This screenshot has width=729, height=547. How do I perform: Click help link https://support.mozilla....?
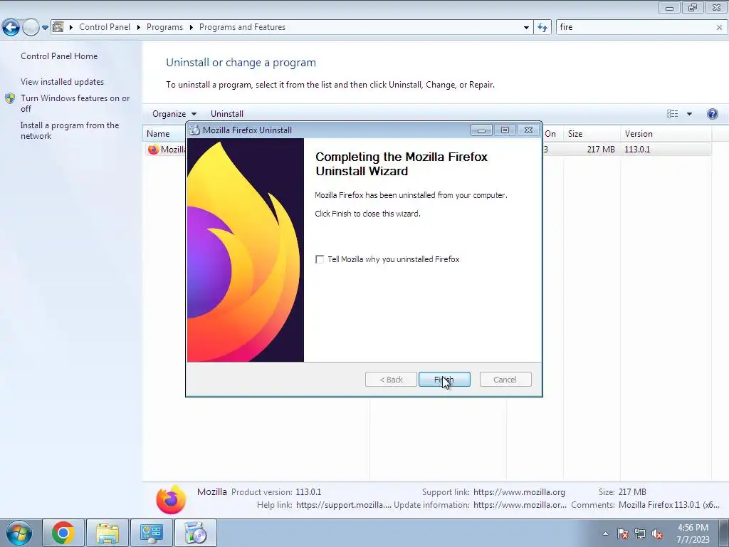pyautogui.click(x=344, y=505)
